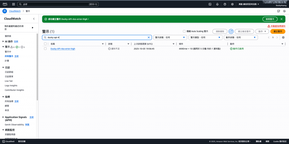
Task: Open 所有警示 in the sidebar
Action: tap(9, 56)
